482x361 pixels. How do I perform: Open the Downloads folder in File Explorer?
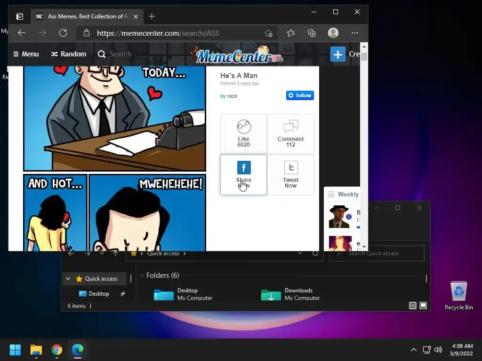290,294
